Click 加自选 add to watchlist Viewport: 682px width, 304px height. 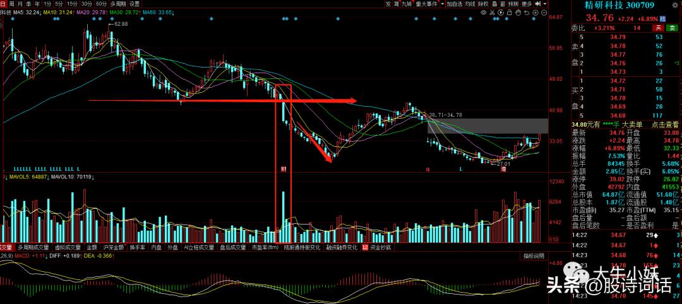pyautogui.click(x=454, y=4)
